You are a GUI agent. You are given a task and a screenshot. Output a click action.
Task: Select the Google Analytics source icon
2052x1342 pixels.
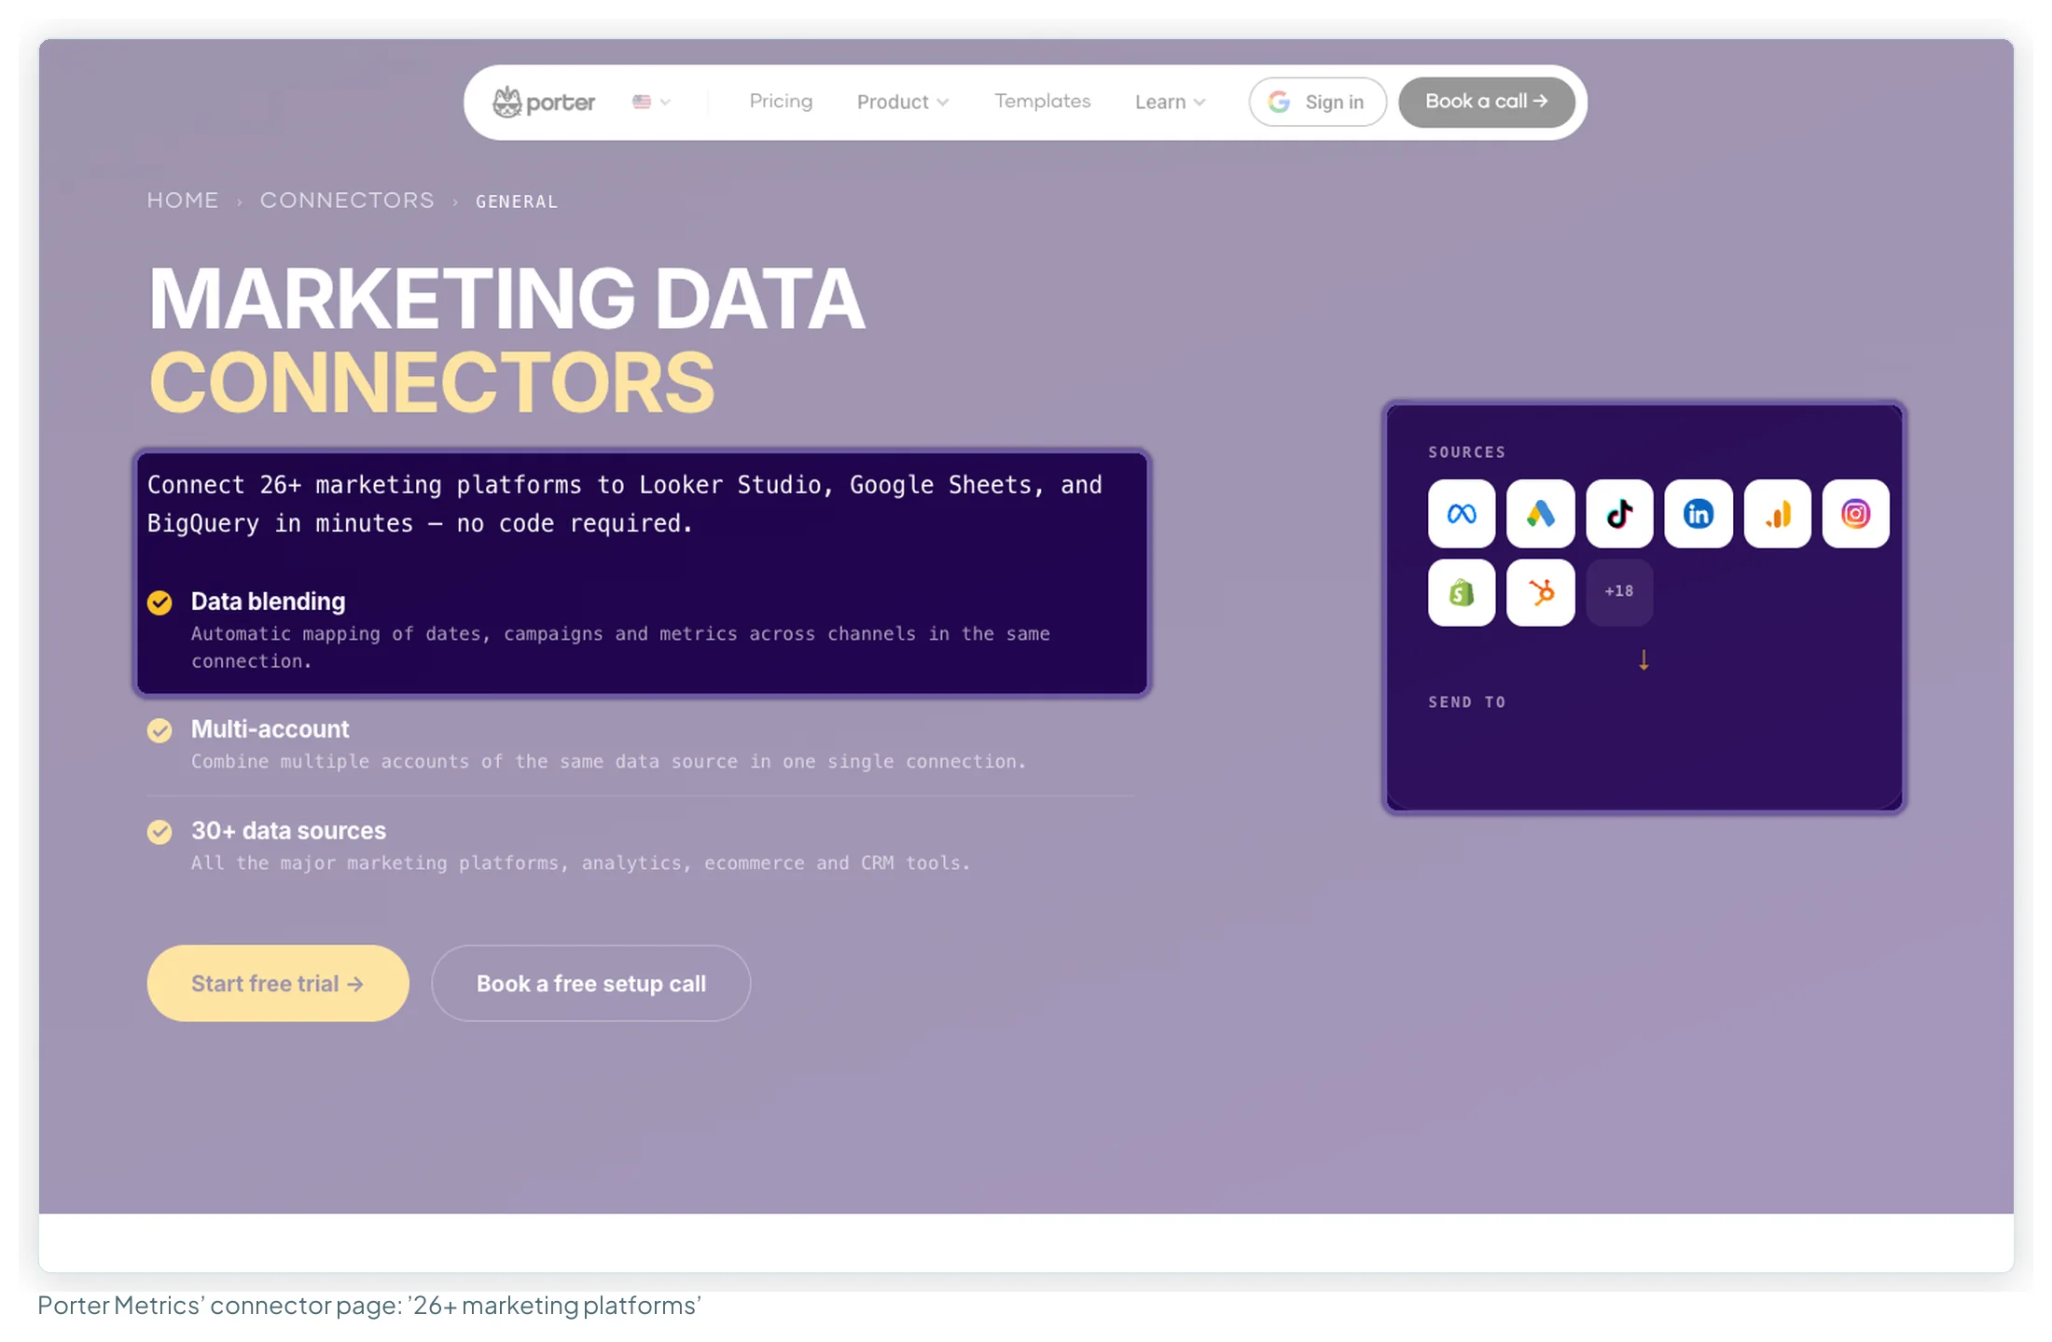pyautogui.click(x=1777, y=514)
